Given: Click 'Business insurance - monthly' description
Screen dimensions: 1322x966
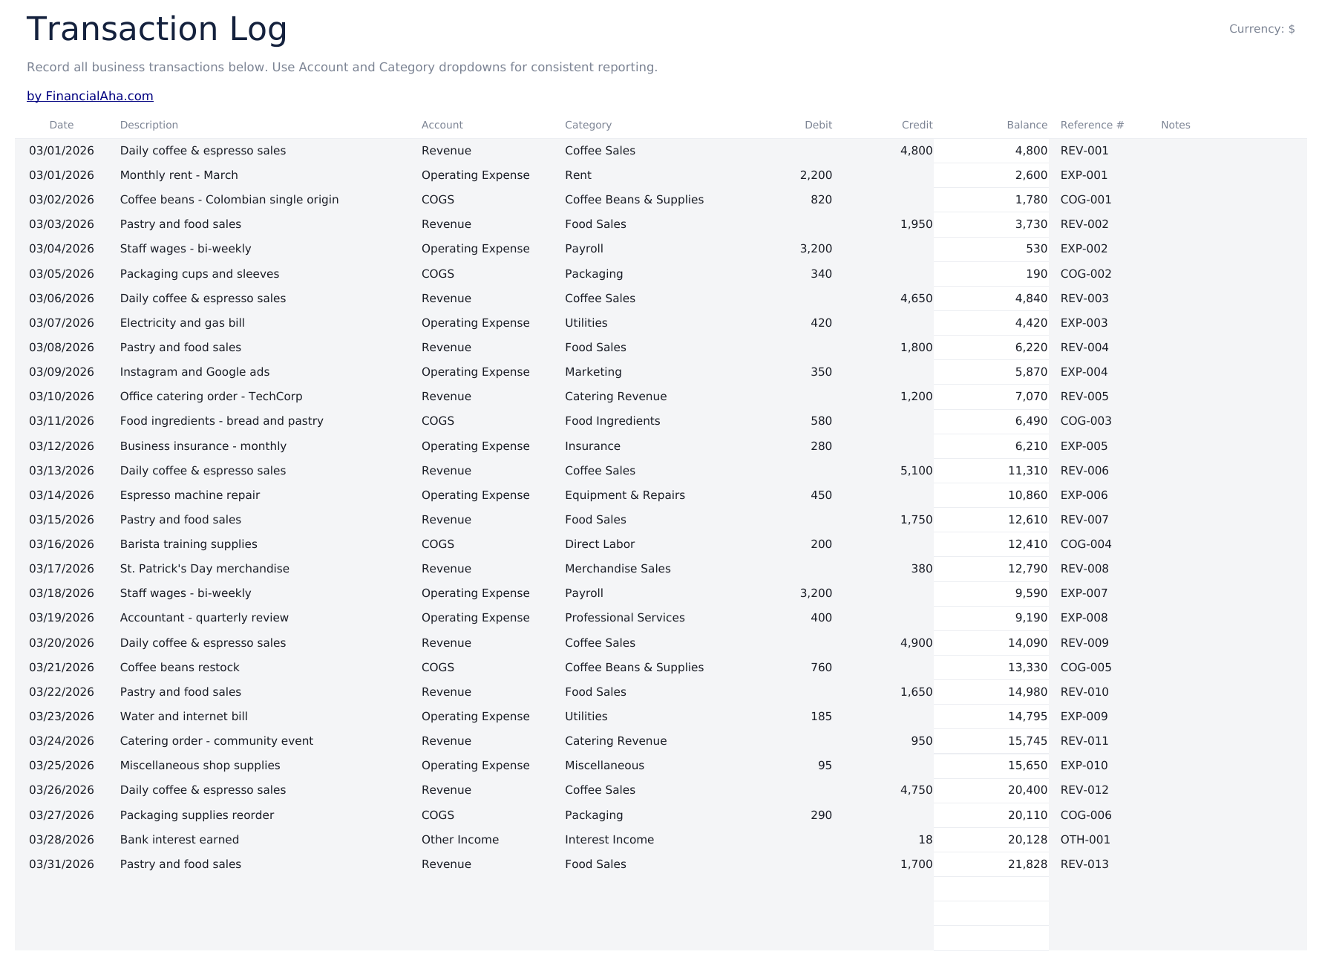Looking at the screenshot, I should [x=203, y=446].
